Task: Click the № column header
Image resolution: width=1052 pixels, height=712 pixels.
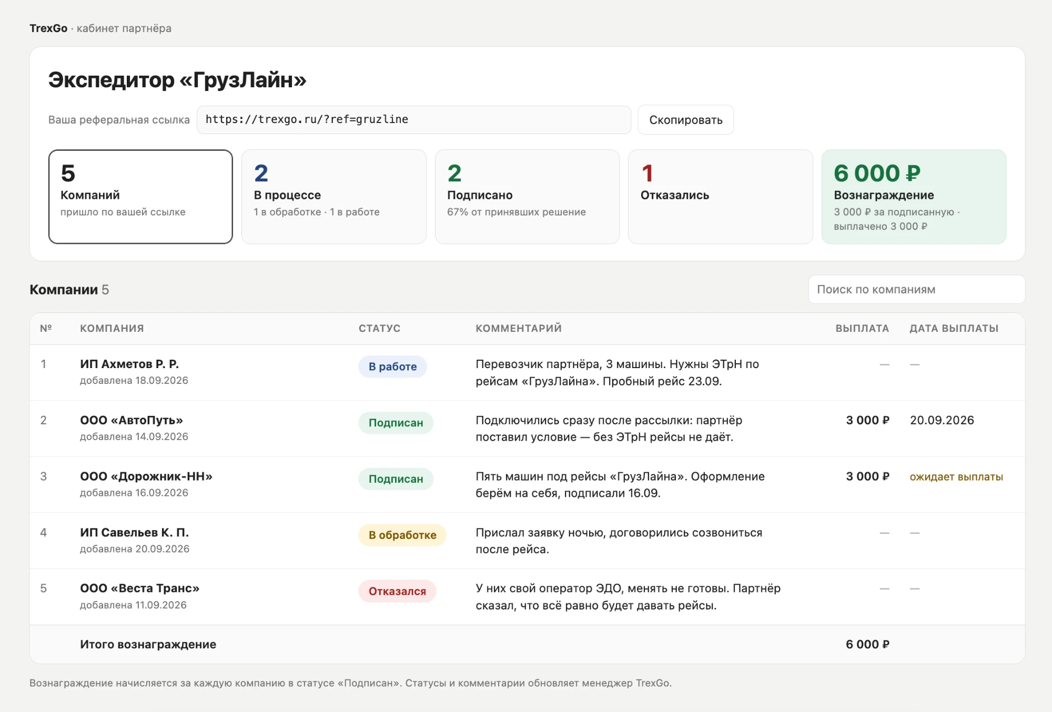Action: 46,328
